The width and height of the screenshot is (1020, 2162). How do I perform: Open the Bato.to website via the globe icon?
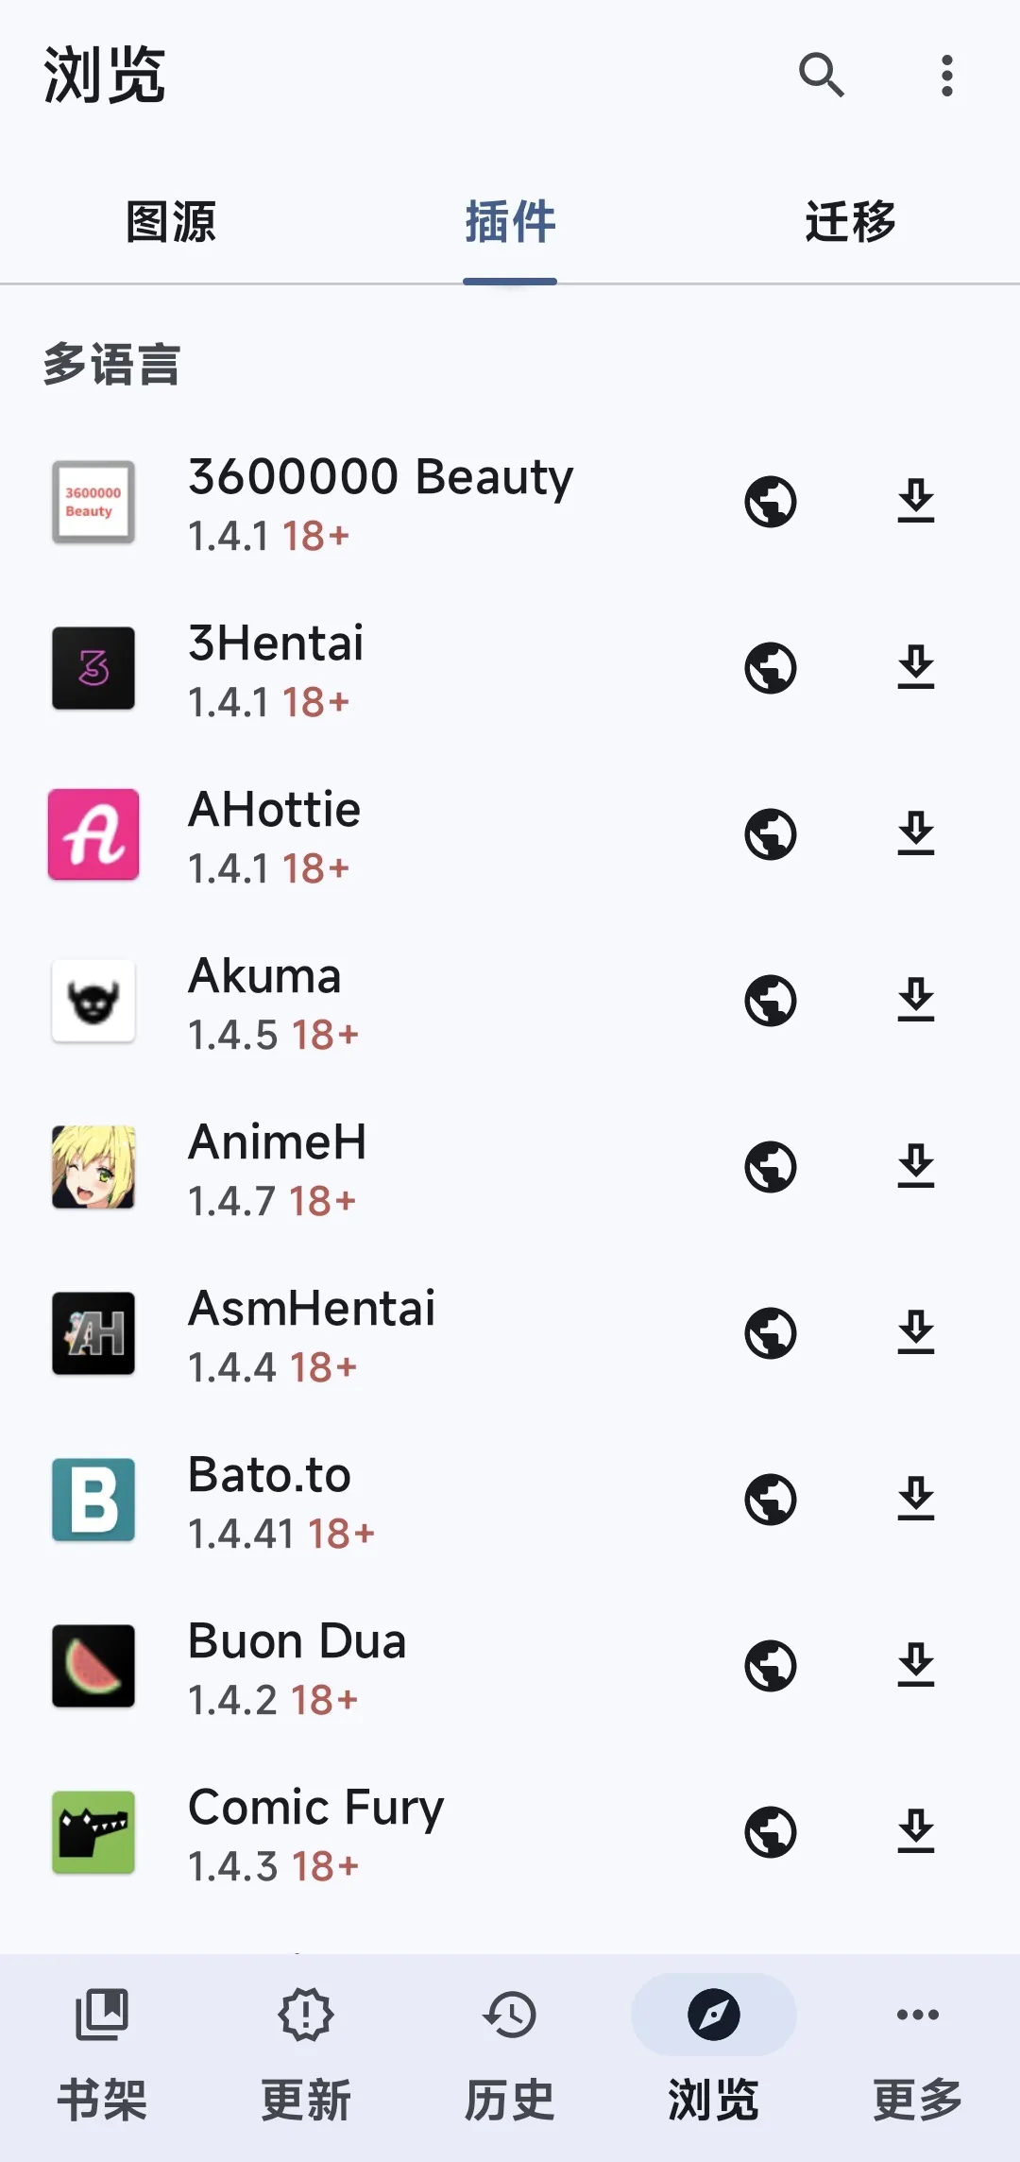point(771,1500)
